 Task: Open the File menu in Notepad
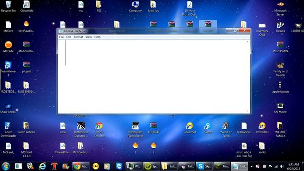(x=61, y=37)
